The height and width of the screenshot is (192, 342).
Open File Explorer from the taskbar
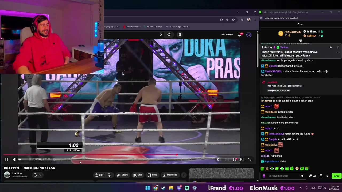click(171, 188)
